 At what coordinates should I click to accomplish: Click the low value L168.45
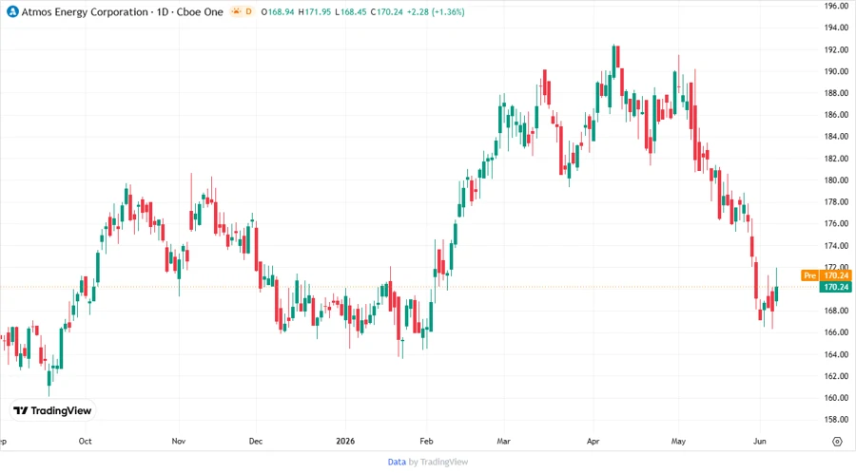pyautogui.click(x=350, y=12)
